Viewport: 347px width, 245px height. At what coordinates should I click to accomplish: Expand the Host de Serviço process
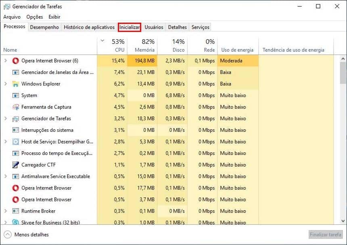coord(6,142)
